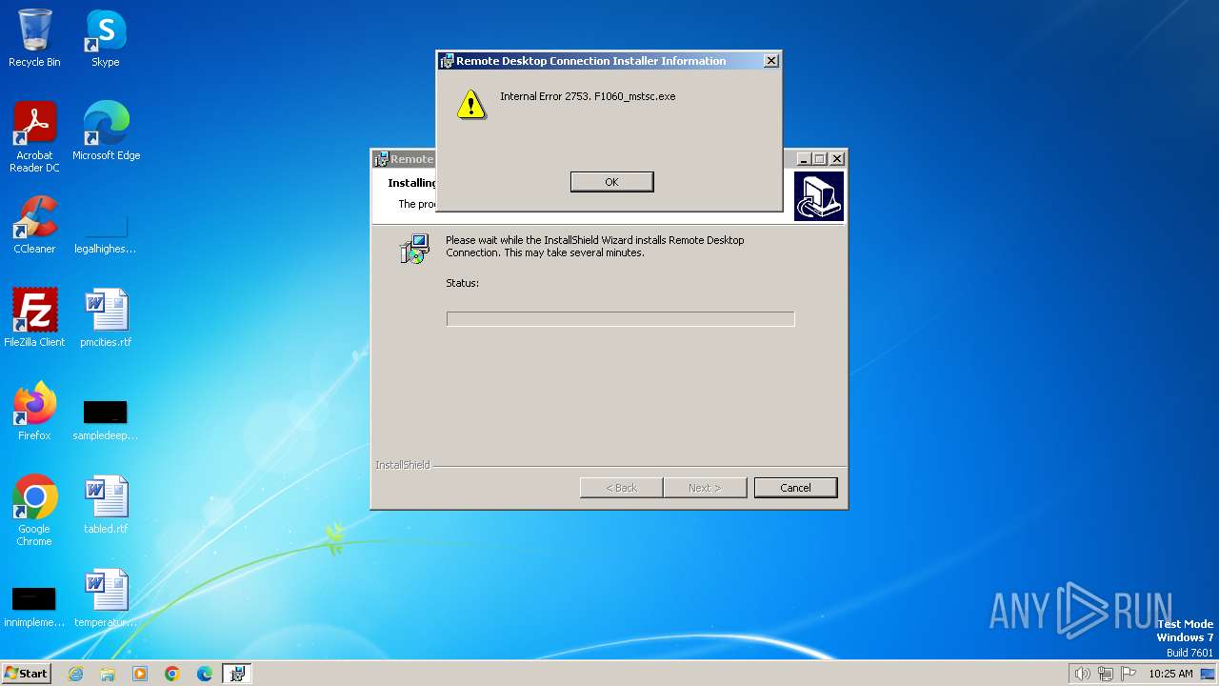The image size is (1219, 686).
Task: Cancel the Remote Desktop Connection installation
Action: coord(795,488)
